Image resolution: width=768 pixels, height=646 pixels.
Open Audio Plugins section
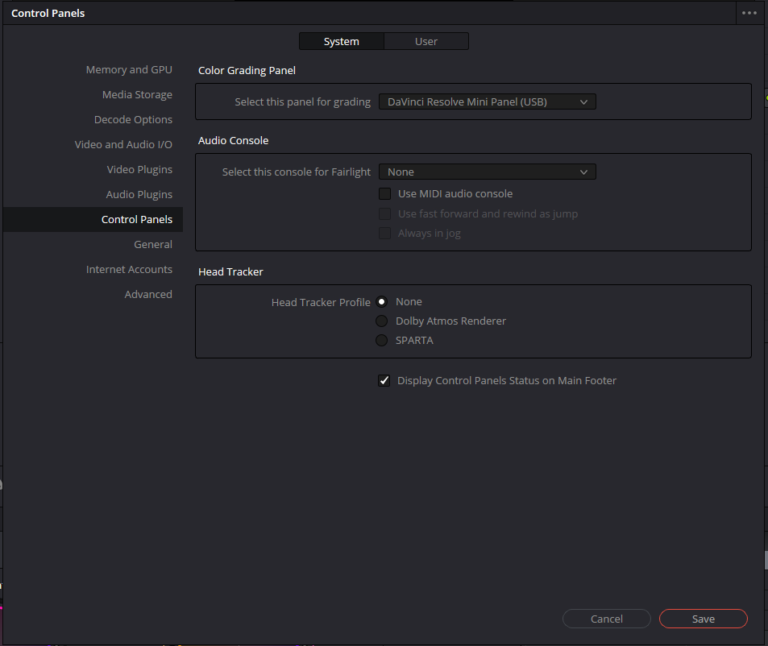(139, 195)
